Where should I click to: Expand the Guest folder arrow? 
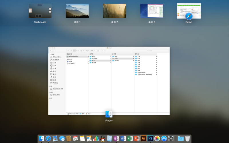133,61
